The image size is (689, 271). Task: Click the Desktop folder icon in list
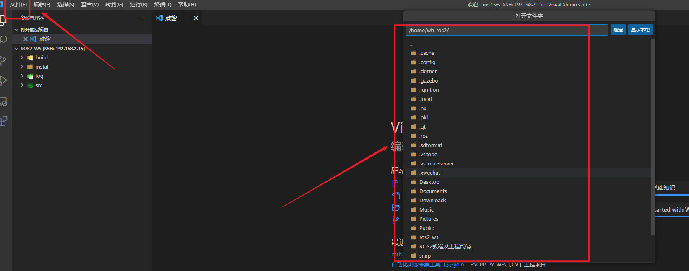[414, 182]
